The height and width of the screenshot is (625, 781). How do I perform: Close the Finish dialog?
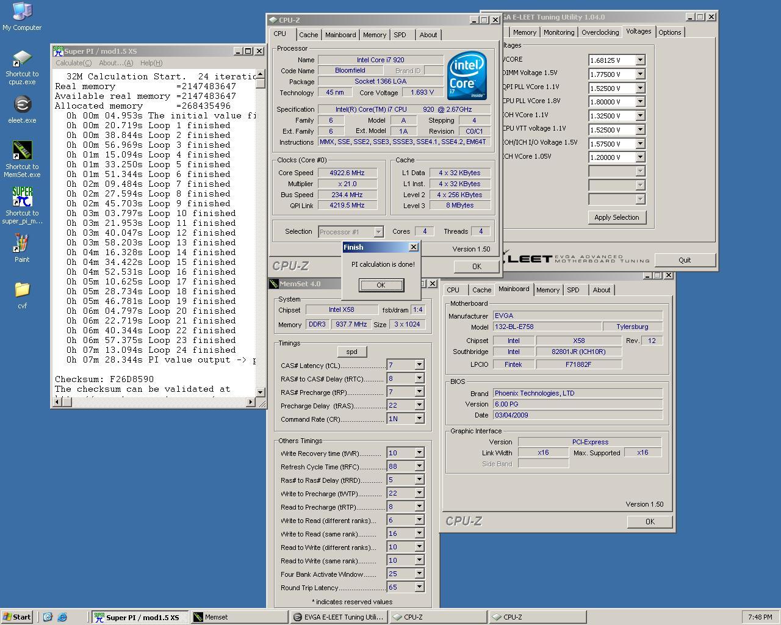(414, 247)
